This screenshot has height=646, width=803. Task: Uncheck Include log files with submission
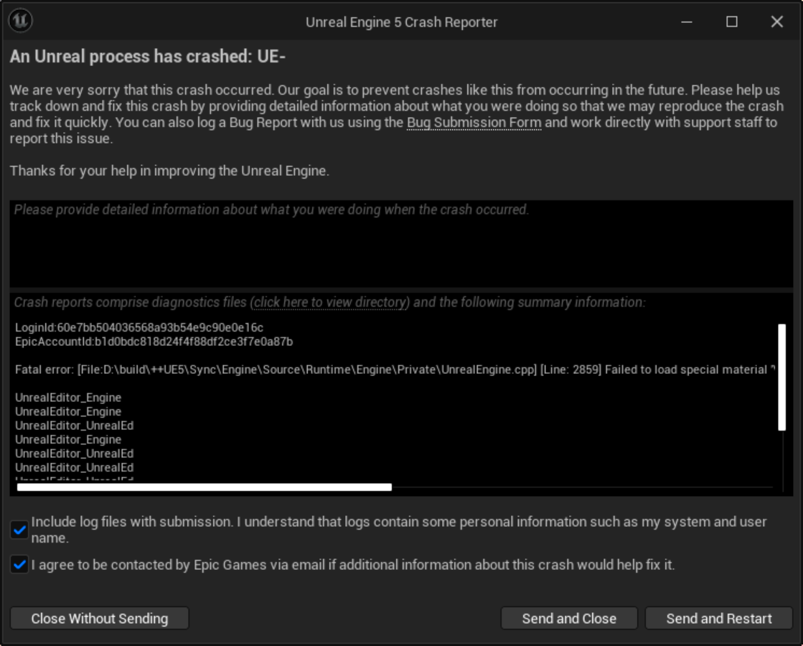click(19, 530)
